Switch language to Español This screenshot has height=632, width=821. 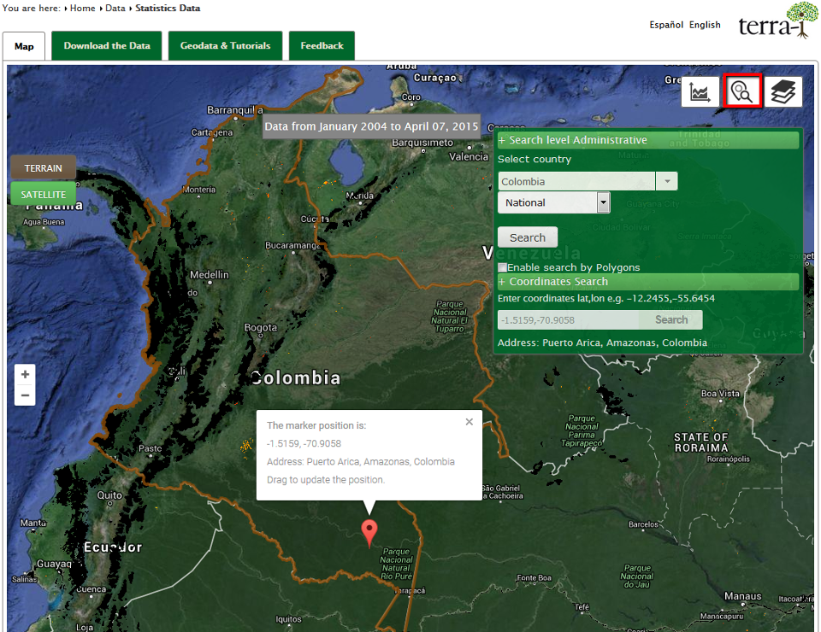[666, 25]
